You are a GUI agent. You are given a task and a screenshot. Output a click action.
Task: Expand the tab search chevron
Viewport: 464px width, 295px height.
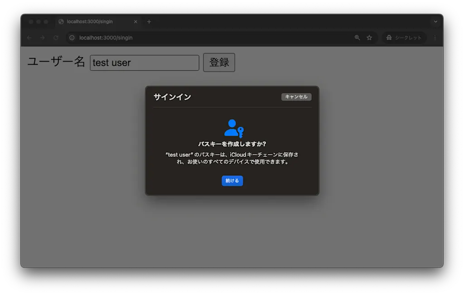tap(435, 22)
